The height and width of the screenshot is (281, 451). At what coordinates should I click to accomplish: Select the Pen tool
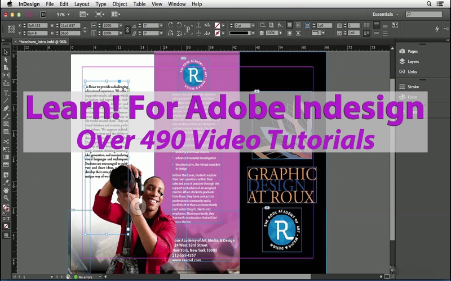(x=6, y=108)
